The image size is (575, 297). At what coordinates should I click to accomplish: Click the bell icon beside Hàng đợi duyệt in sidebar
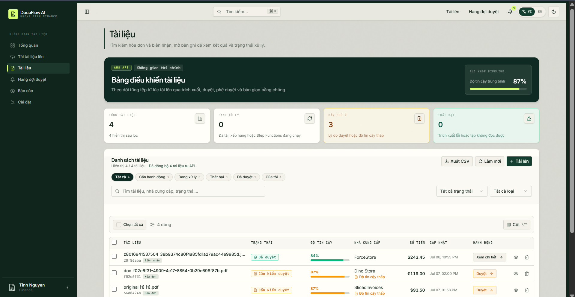click(x=13, y=80)
